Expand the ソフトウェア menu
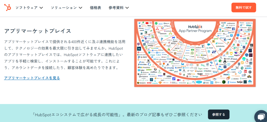The width and height of the screenshot is (267, 122). click(29, 8)
